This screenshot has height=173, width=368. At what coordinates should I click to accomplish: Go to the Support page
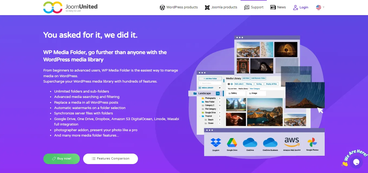tap(254, 7)
